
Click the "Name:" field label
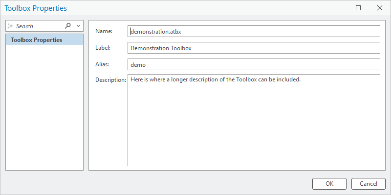[x=104, y=31]
